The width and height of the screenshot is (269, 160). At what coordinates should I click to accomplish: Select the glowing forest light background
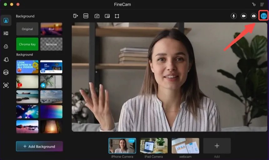click(51, 127)
